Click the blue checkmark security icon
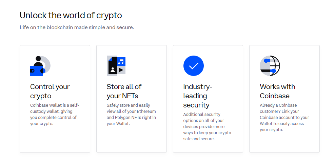Viewport: 335px width, 162px height. coord(193,66)
